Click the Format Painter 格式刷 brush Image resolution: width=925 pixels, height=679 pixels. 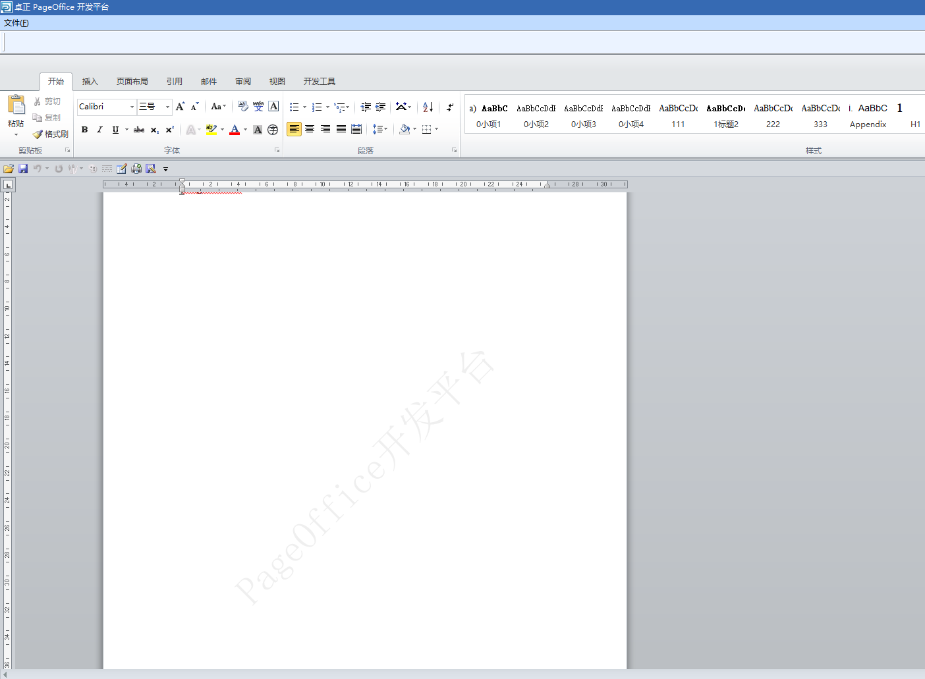[x=51, y=134]
